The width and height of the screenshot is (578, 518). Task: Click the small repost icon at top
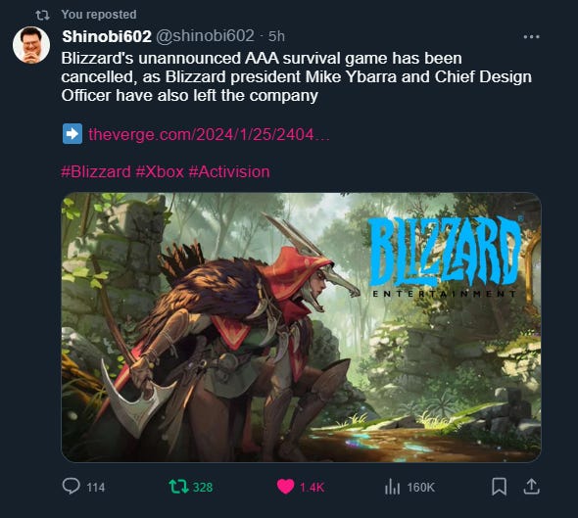pyautogui.click(x=42, y=15)
